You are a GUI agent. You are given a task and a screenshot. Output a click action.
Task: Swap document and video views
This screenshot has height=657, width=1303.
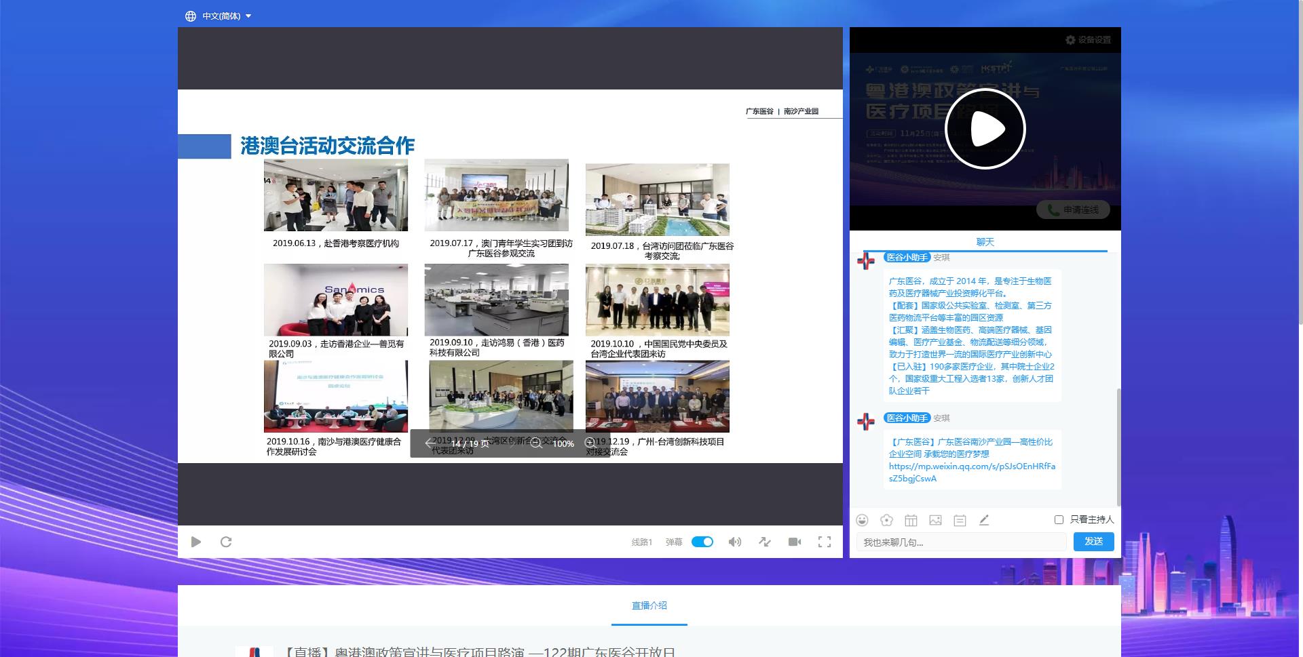(x=765, y=542)
